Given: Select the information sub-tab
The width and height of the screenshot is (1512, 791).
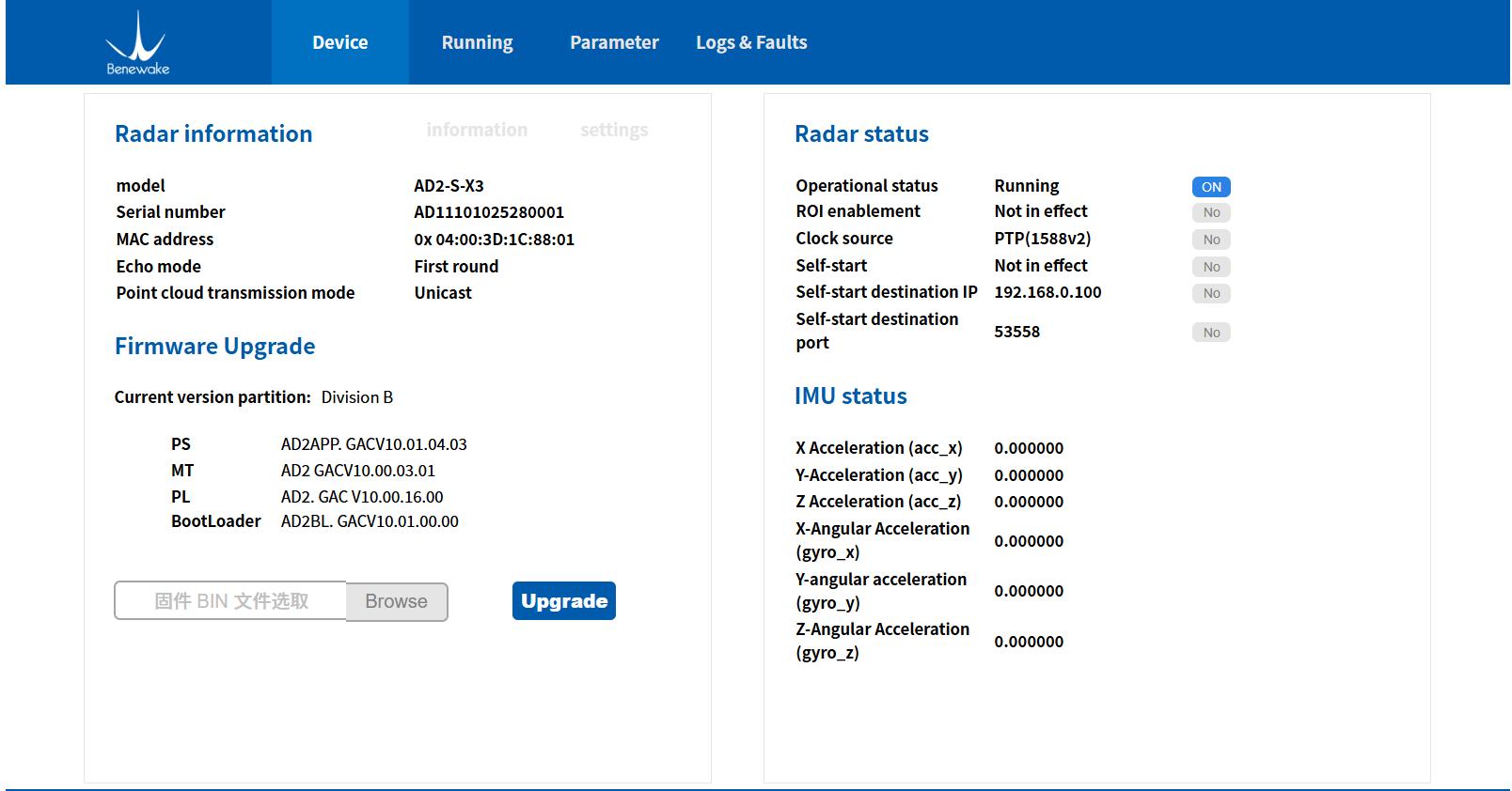Looking at the screenshot, I should point(477,130).
